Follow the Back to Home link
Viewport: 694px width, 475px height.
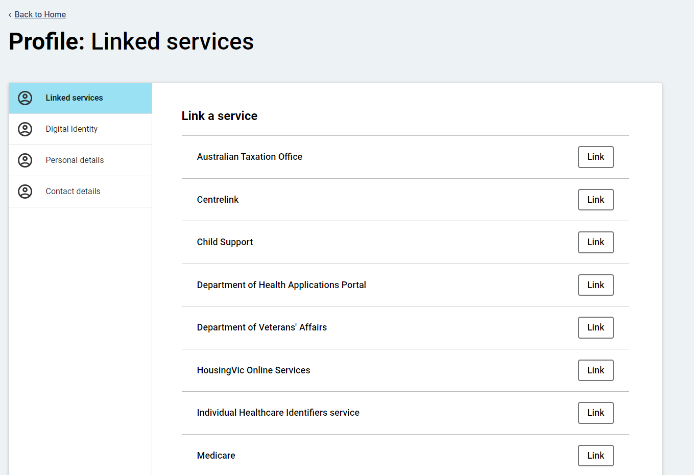click(x=40, y=15)
